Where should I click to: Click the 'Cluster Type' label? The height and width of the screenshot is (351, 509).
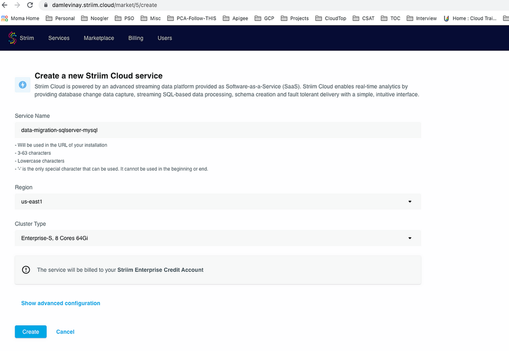click(31, 224)
